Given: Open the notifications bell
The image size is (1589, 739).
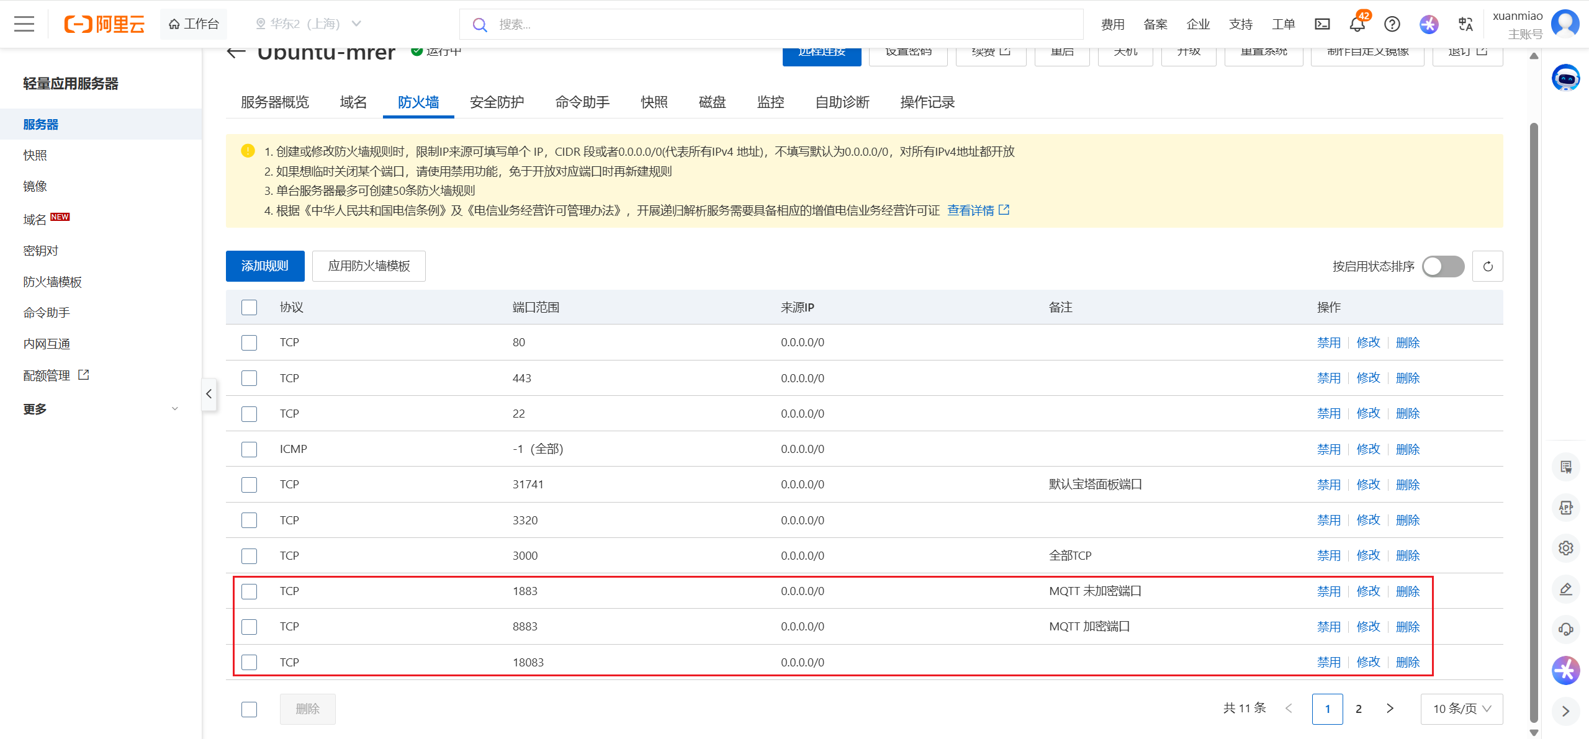Looking at the screenshot, I should (x=1357, y=24).
